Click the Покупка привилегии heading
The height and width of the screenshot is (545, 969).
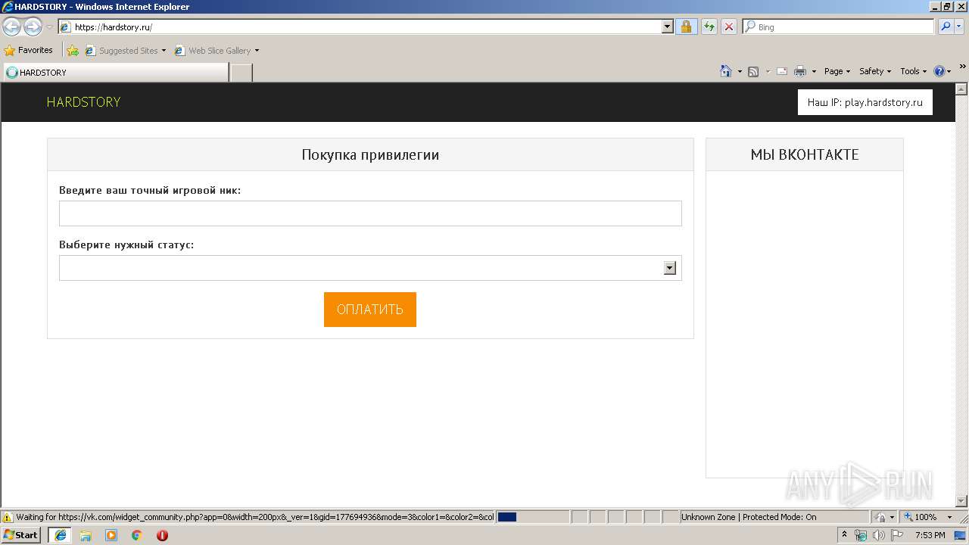tap(370, 154)
